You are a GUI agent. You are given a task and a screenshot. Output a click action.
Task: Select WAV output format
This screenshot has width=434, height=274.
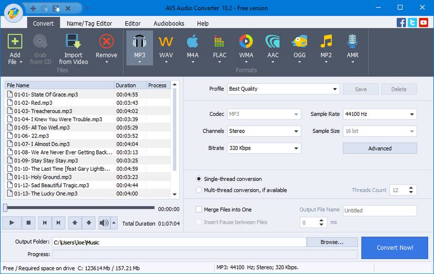[166, 48]
